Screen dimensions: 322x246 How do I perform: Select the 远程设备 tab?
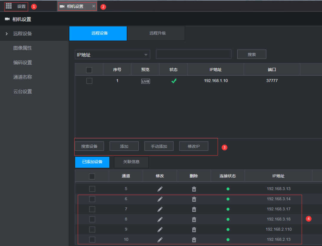[98, 33]
